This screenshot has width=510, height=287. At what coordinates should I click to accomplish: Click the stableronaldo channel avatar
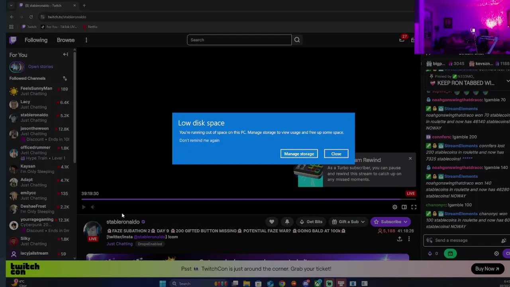coord(92,230)
